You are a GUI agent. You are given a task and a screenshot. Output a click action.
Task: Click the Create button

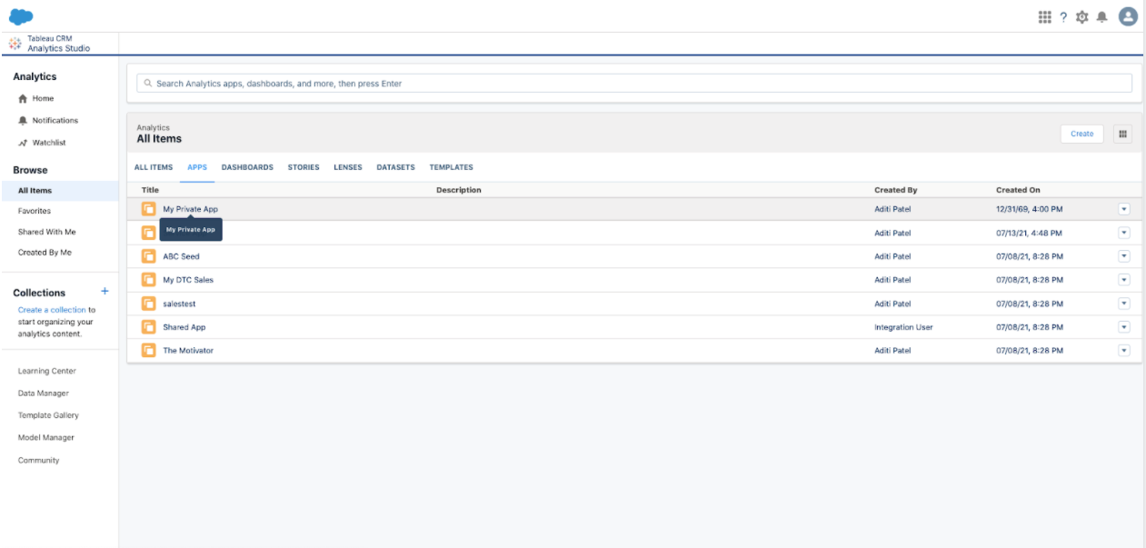1081,134
